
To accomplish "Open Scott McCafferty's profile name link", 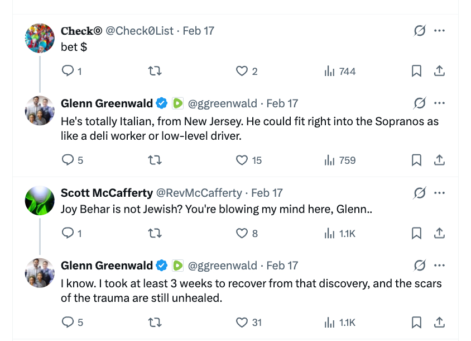I will (107, 193).
